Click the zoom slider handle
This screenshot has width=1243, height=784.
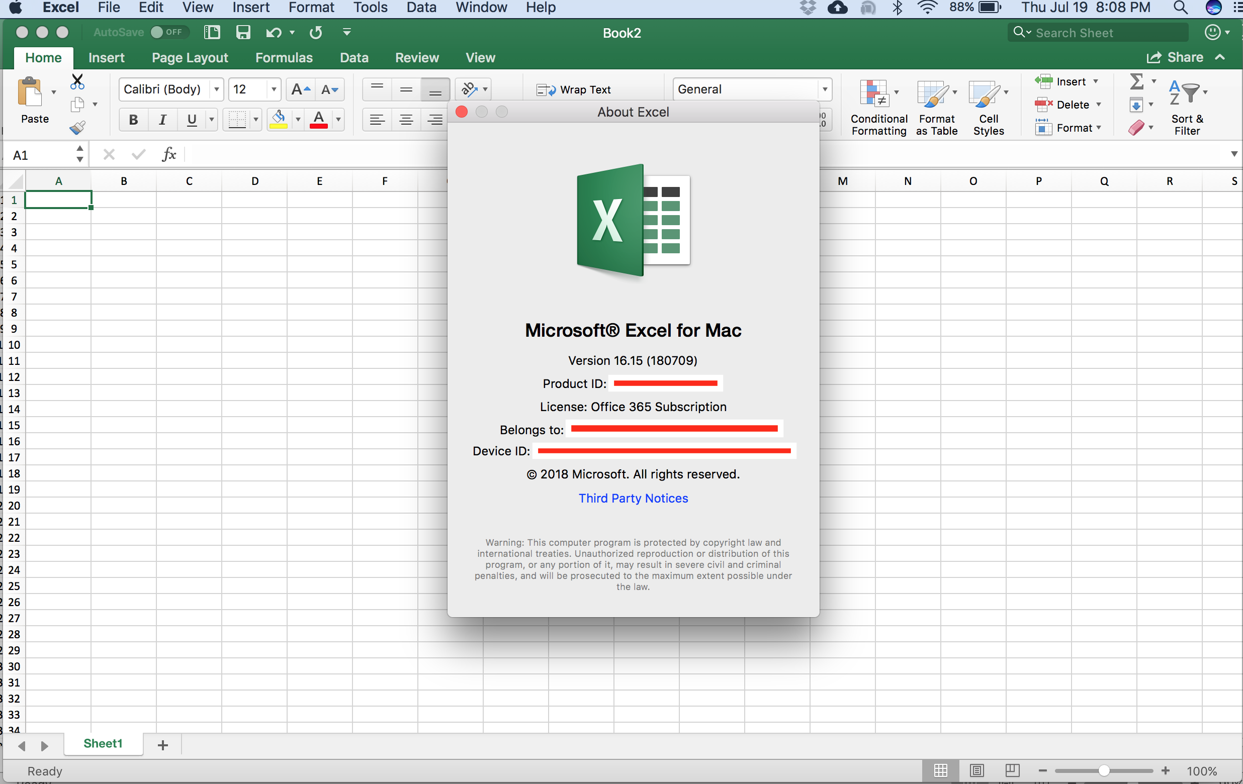(1104, 770)
